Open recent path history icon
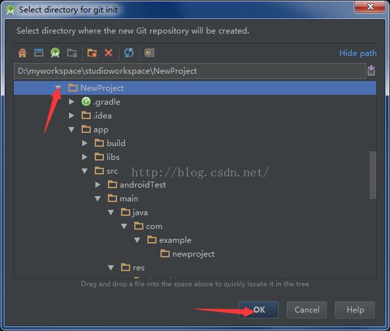 pos(371,70)
